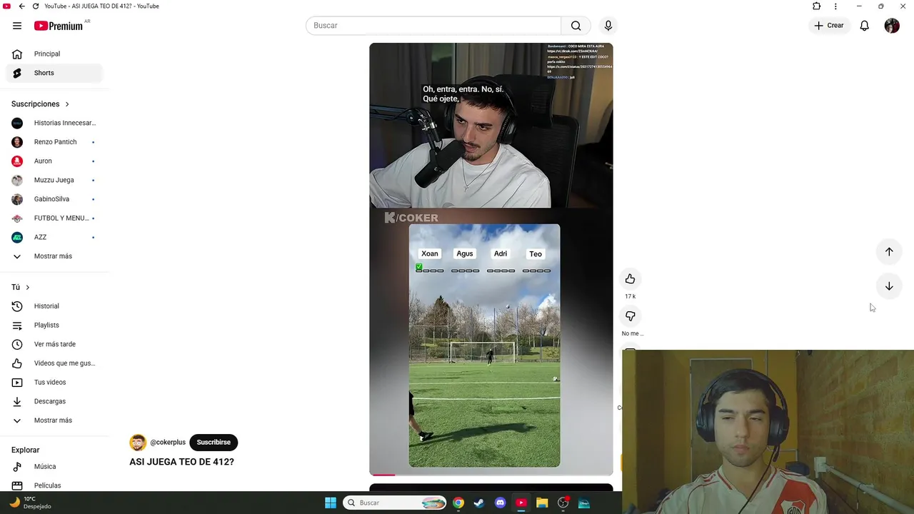Open YouTube app in taskbar

pos(521,503)
